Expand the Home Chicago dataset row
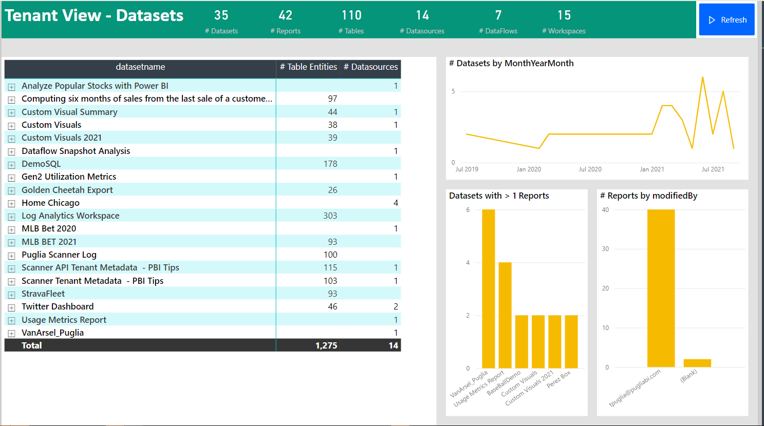The height and width of the screenshot is (426, 764). tap(11, 203)
